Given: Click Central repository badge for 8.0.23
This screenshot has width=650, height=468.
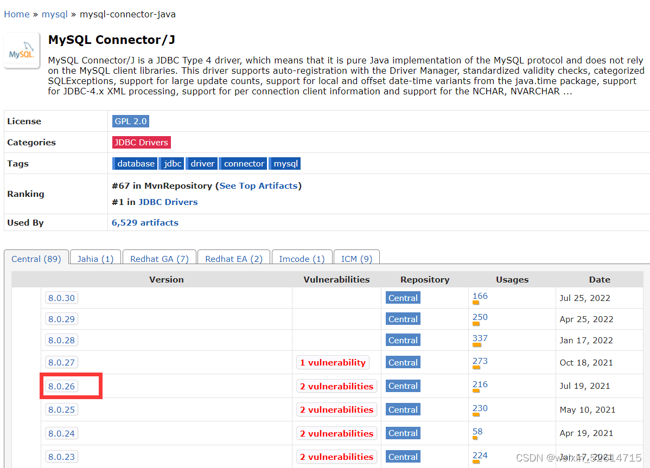Looking at the screenshot, I should point(403,457).
